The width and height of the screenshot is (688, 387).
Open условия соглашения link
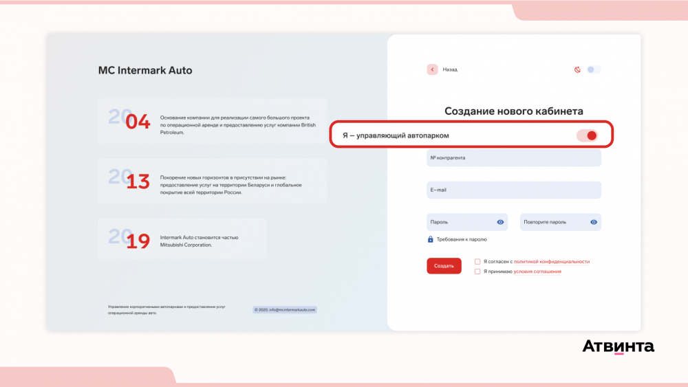click(537, 272)
